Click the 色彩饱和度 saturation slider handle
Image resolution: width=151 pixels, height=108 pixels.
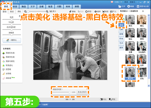pos(12,29)
